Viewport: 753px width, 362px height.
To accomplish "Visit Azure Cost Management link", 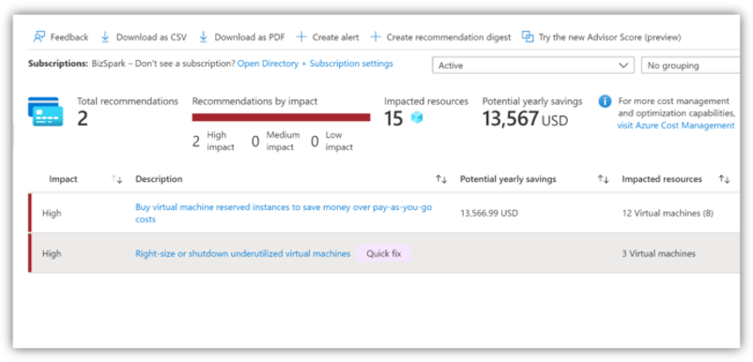I will [676, 126].
